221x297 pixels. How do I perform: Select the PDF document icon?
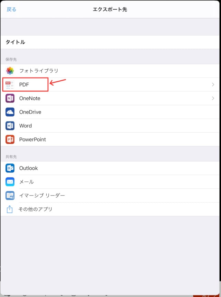pyautogui.click(x=10, y=84)
